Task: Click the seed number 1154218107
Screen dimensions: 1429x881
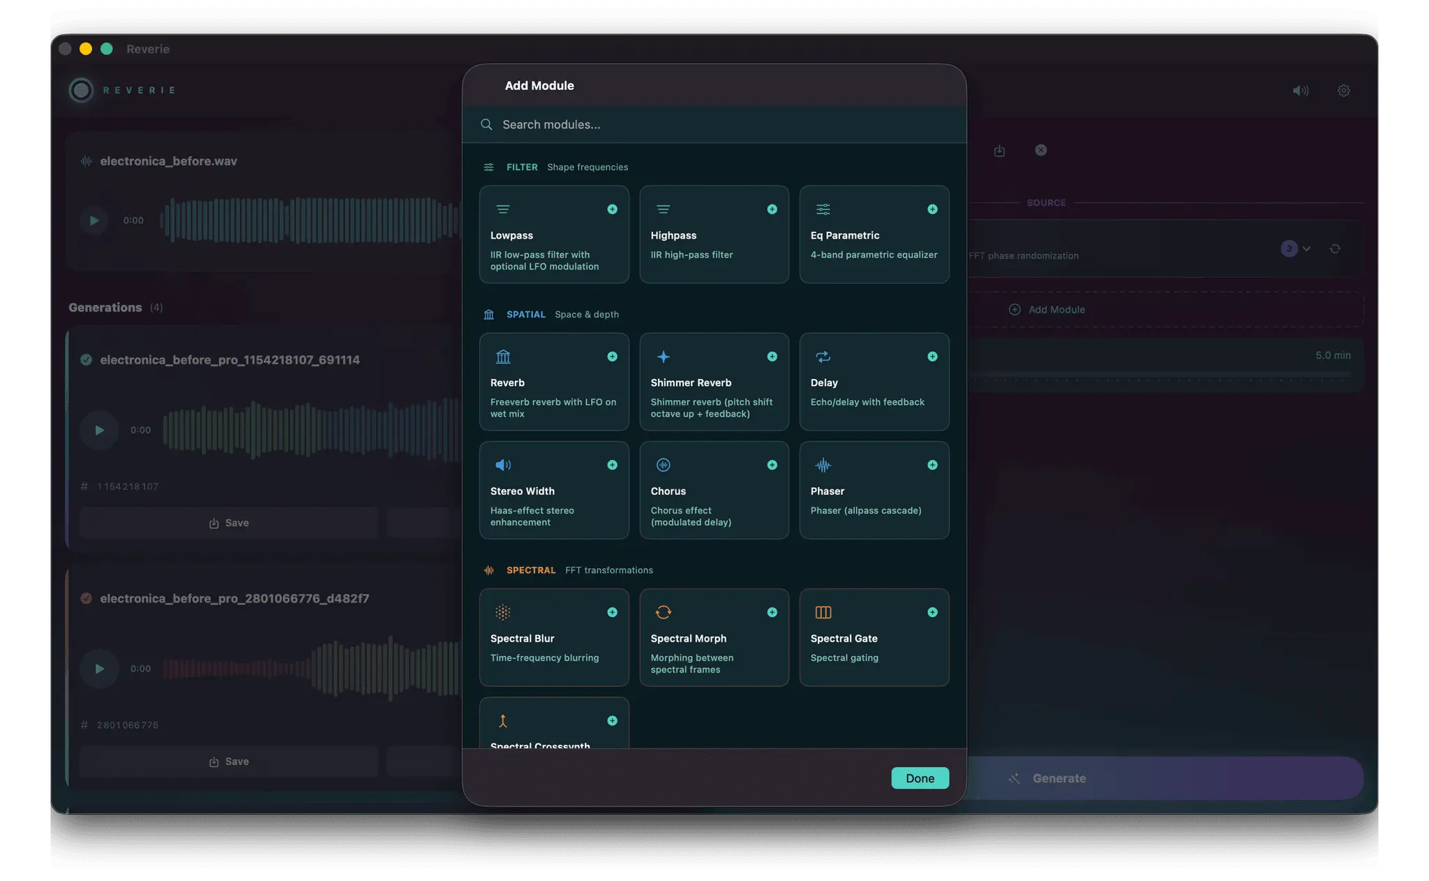Action: pyautogui.click(x=128, y=487)
